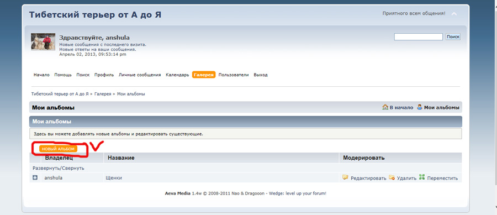This screenshot has height=215, width=497.
Task: Open the Мои альбомы breadcrumb link
Action: coord(131,94)
